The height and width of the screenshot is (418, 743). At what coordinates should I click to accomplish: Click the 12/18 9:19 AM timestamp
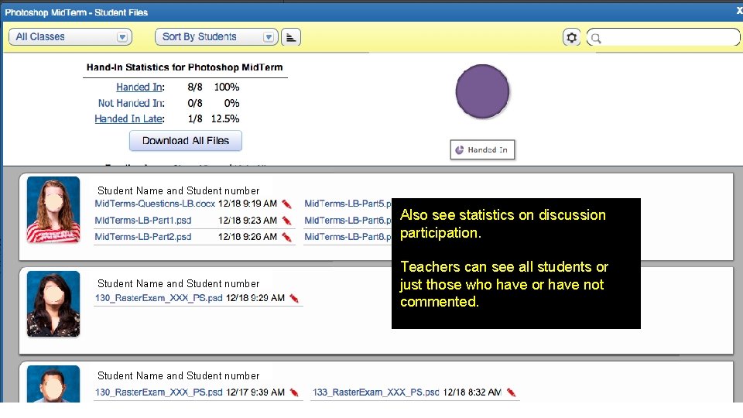[x=248, y=204]
